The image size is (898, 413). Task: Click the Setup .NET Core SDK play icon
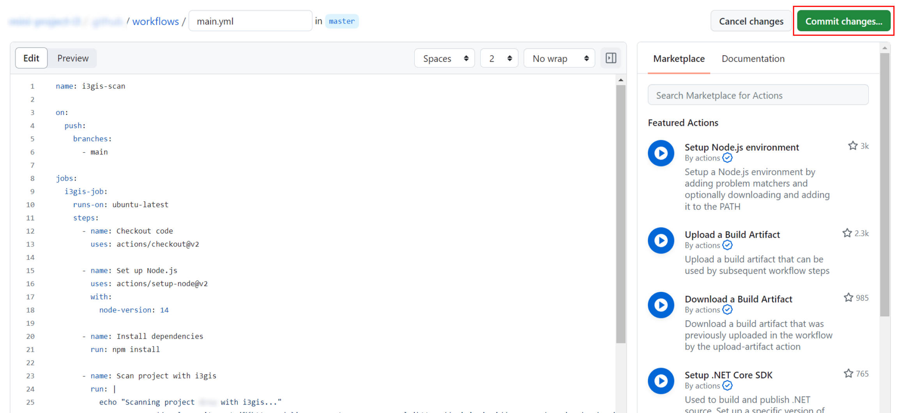tap(661, 381)
